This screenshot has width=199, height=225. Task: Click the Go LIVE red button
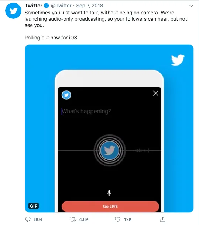(x=110, y=207)
